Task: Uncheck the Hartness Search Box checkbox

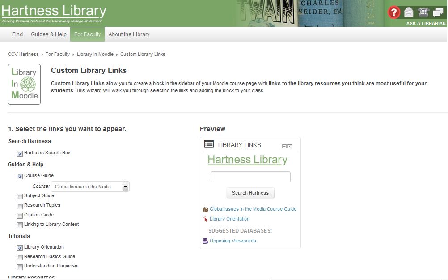Action: (20, 153)
